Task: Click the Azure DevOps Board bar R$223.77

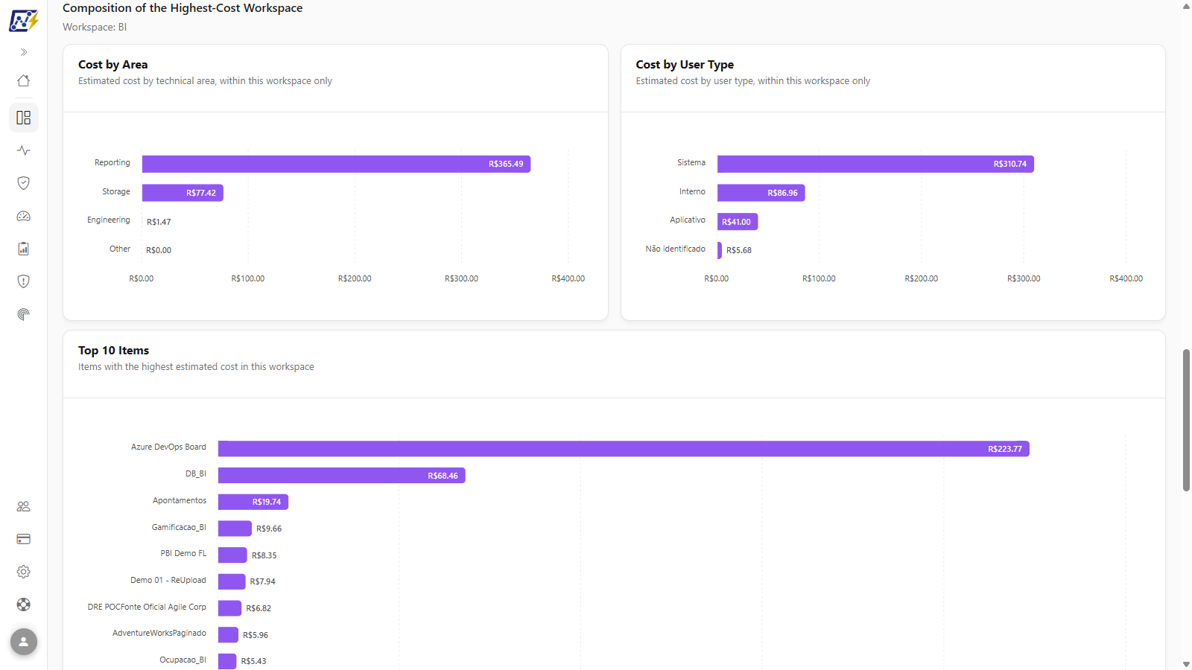Action: point(624,449)
